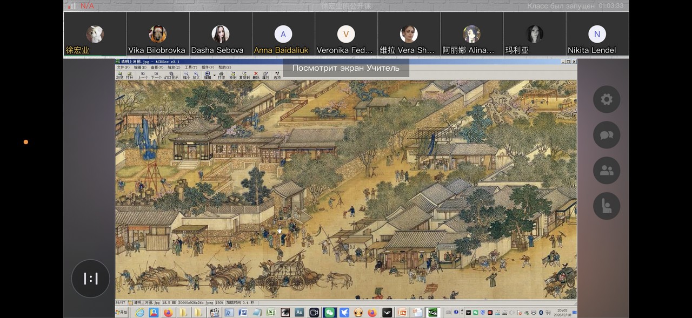692x318 pixels.
Task: Show the participants list button
Action: [606, 171]
